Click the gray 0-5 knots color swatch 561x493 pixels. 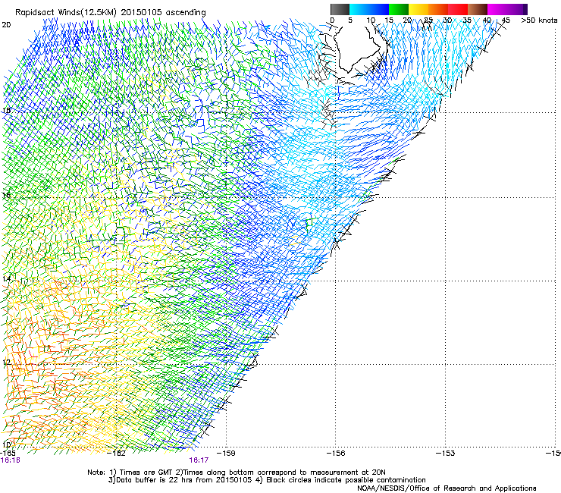[340, 9]
